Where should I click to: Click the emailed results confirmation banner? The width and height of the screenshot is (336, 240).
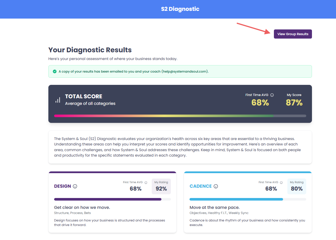(x=180, y=71)
